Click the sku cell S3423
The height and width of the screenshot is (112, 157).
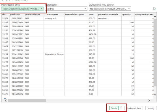[x=5, y=66]
